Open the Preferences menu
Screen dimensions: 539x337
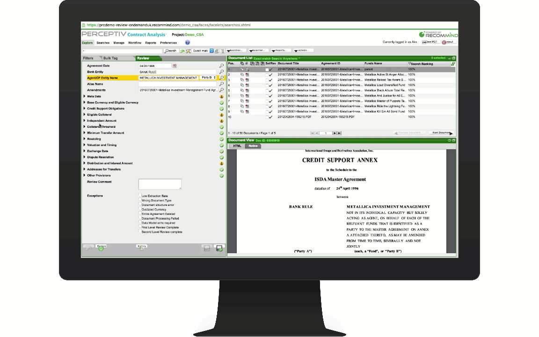(x=168, y=43)
